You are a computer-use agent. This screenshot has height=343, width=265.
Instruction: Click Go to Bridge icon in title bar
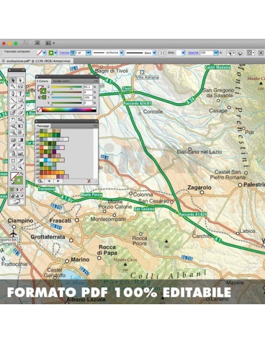point(38,43)
